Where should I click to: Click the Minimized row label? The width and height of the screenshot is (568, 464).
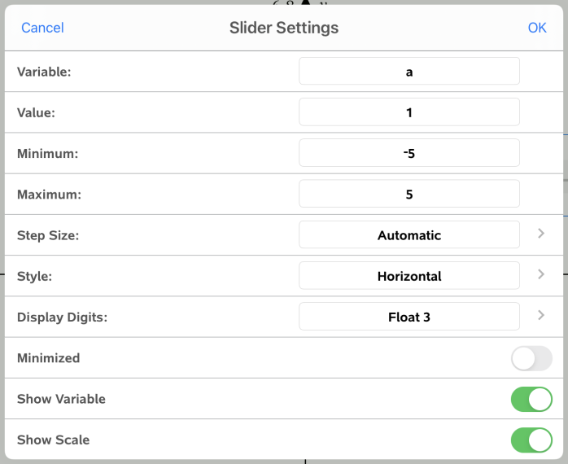tap(48, 358)
